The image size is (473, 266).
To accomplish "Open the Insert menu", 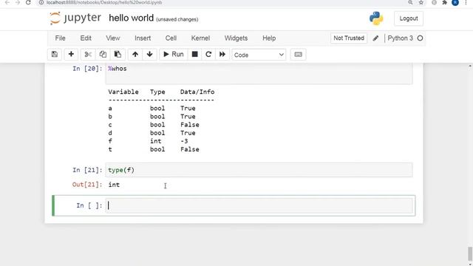I will point(143,38).
